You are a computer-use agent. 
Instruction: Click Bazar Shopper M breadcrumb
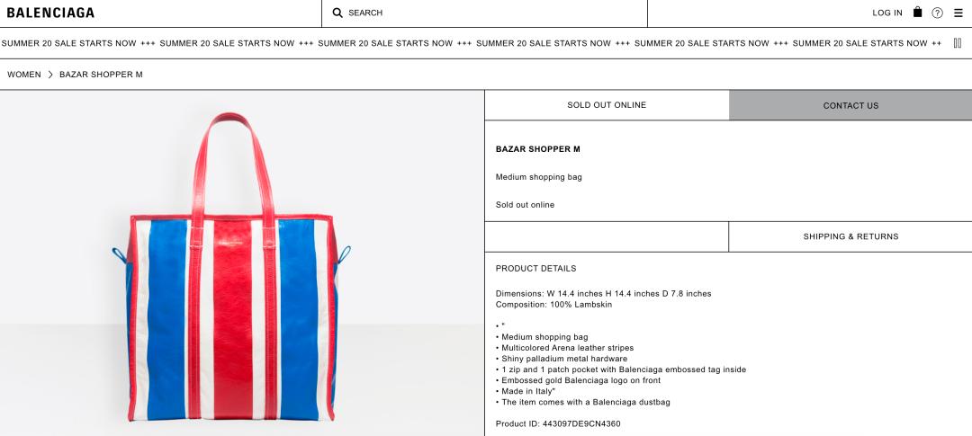(x=101, y=75)
